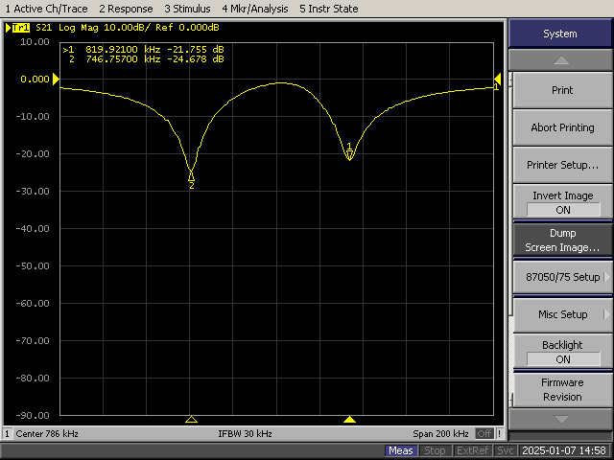
Task: Toggle Invert Image ON setting
Action: (x=562, y=202)
